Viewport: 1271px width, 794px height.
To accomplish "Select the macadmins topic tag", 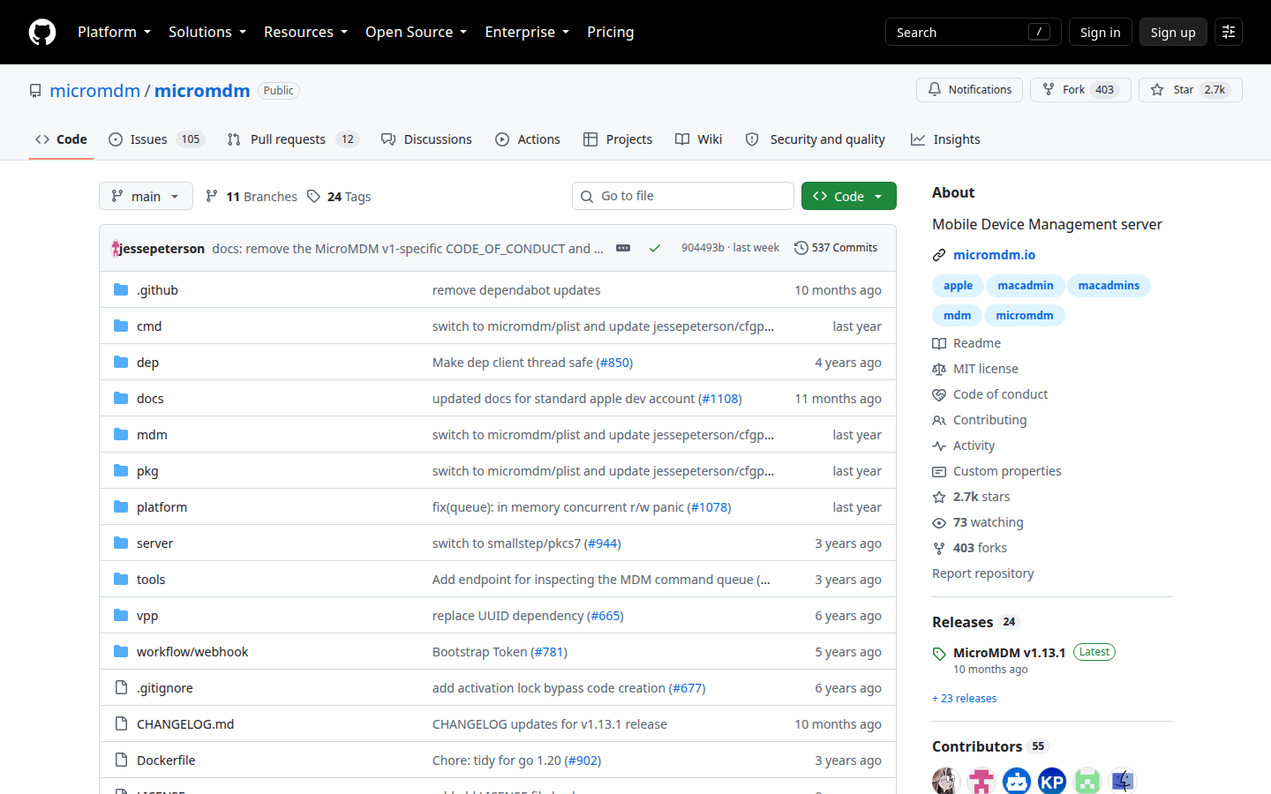I will pos(1109,286).
